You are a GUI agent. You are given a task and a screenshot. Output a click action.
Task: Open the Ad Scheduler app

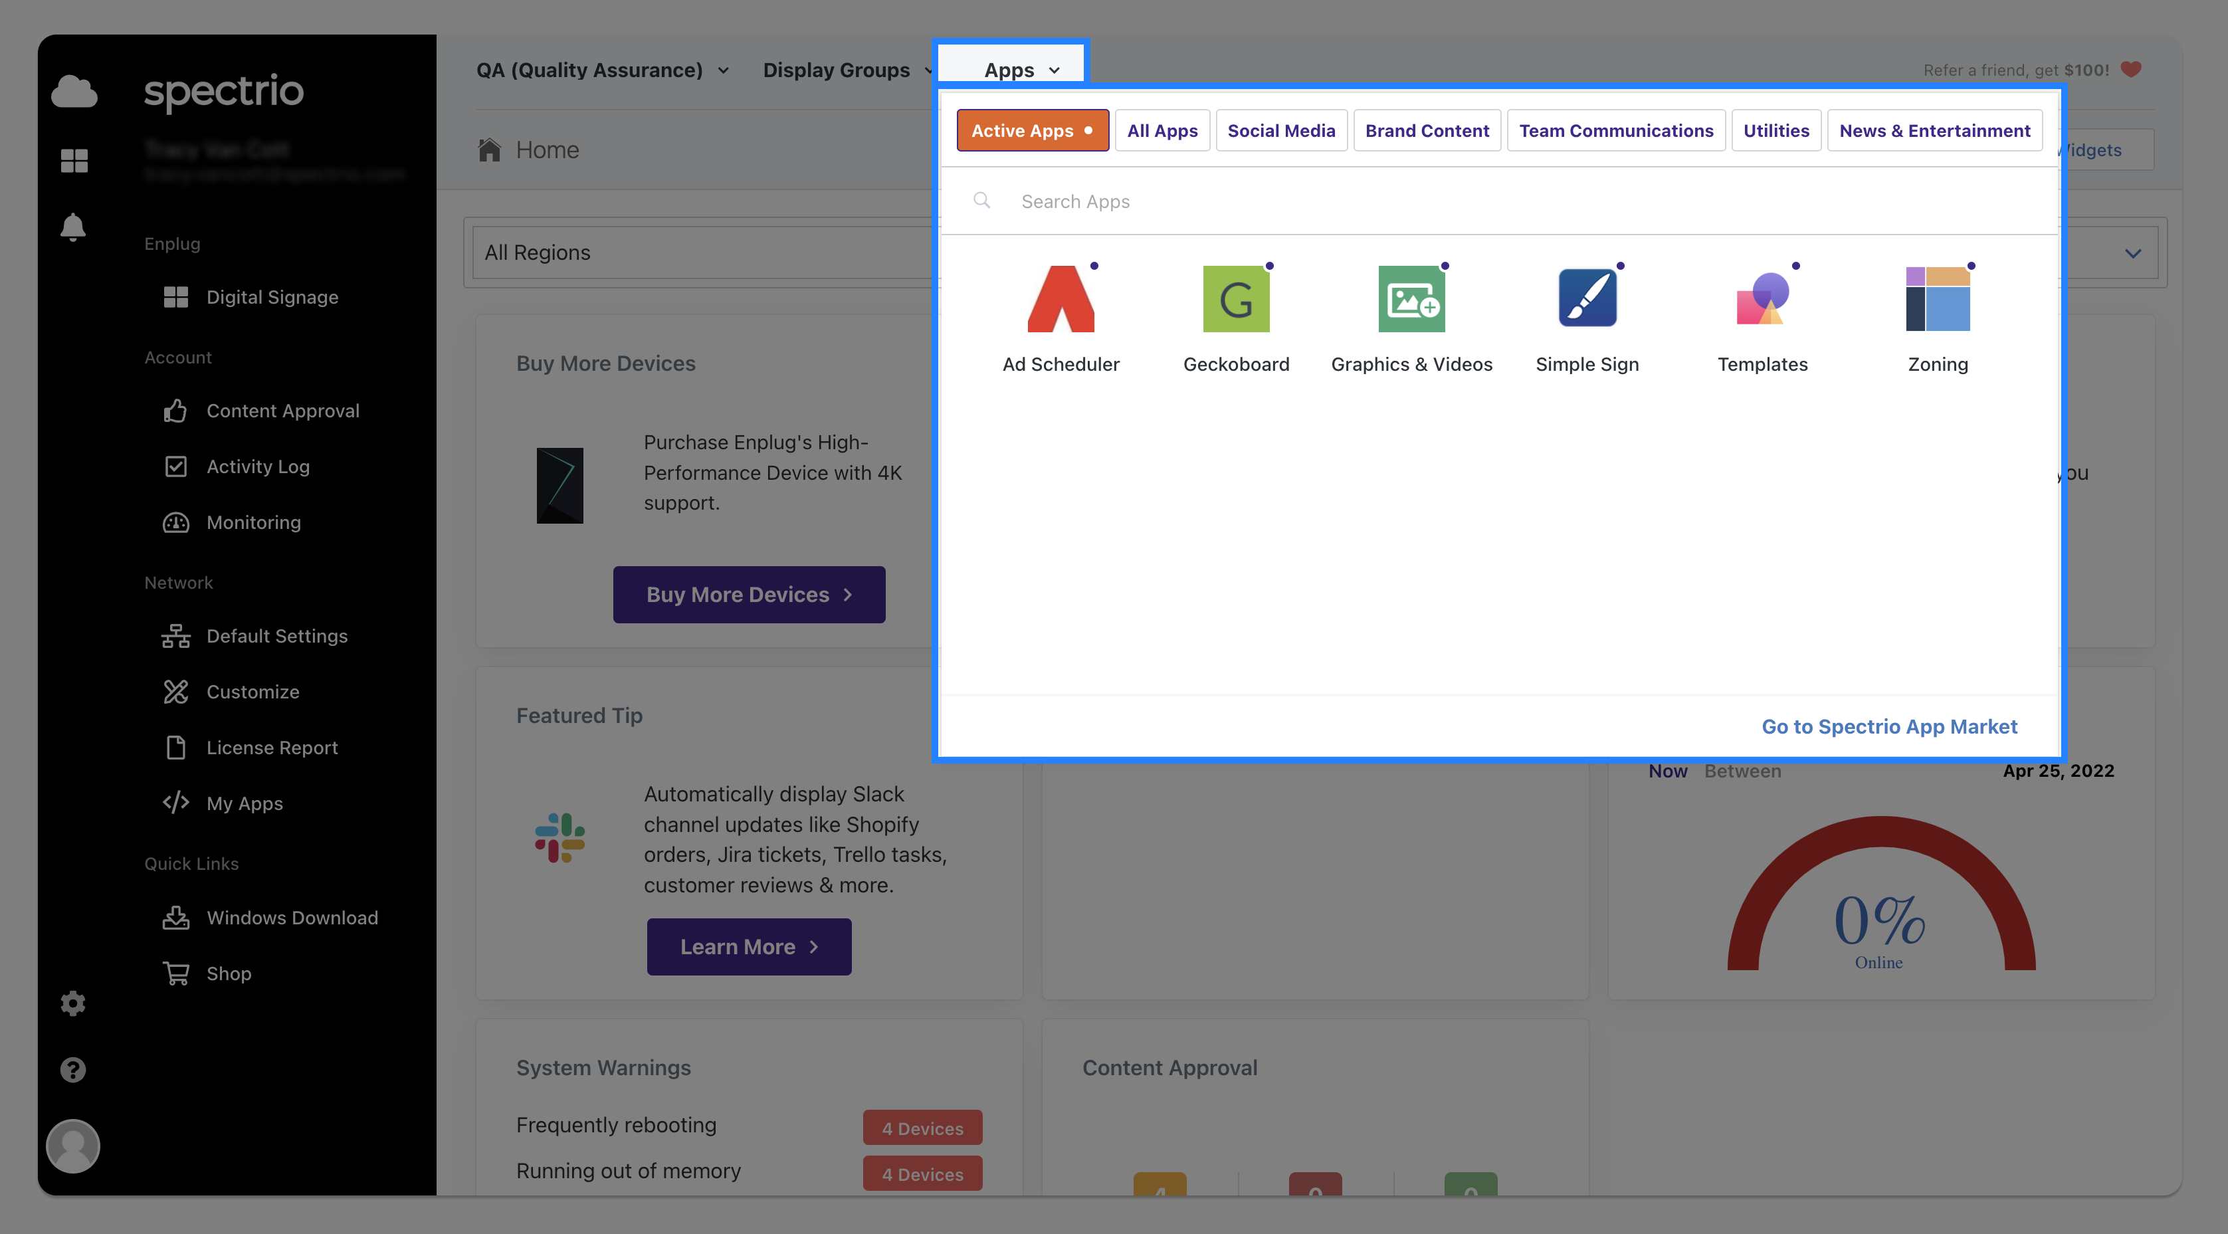pyautogui.click(x=1061, y=299)
